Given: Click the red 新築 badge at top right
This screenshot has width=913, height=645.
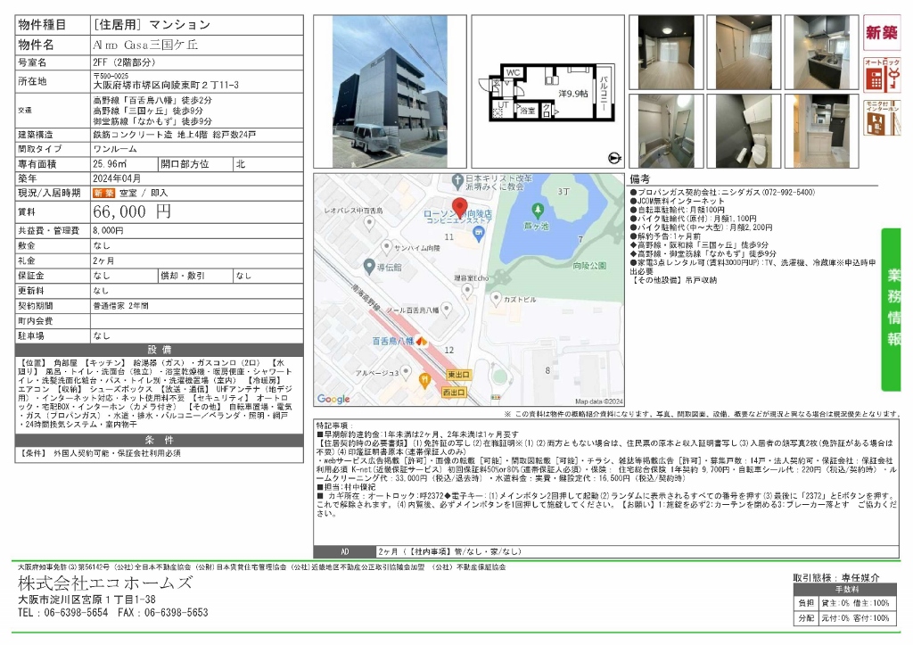Looking at the screenshot, I should [x=881, y=33].
